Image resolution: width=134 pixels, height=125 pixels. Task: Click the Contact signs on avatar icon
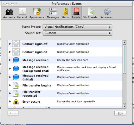(x=16, y=52)
